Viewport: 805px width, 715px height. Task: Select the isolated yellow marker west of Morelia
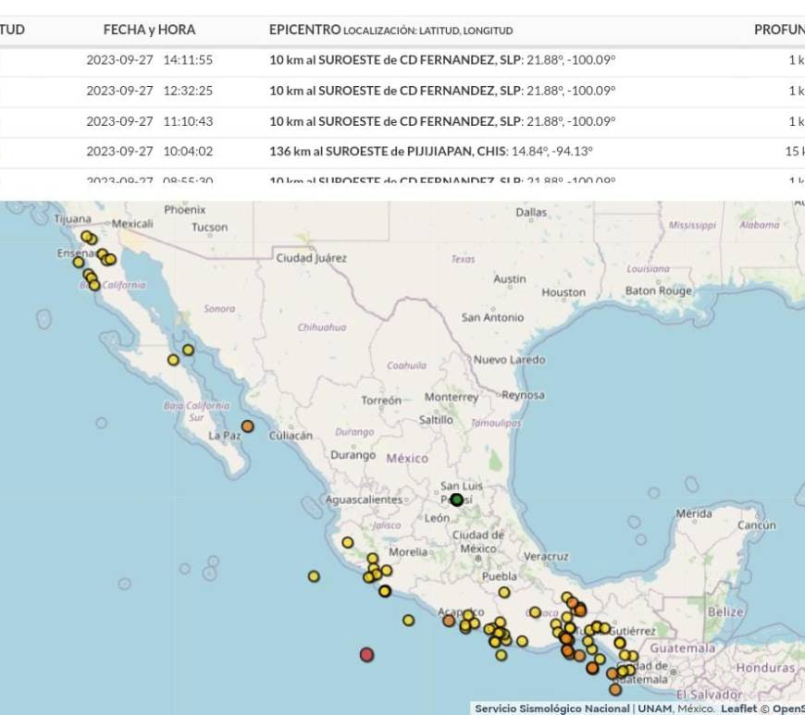click(x=348, y=543)
